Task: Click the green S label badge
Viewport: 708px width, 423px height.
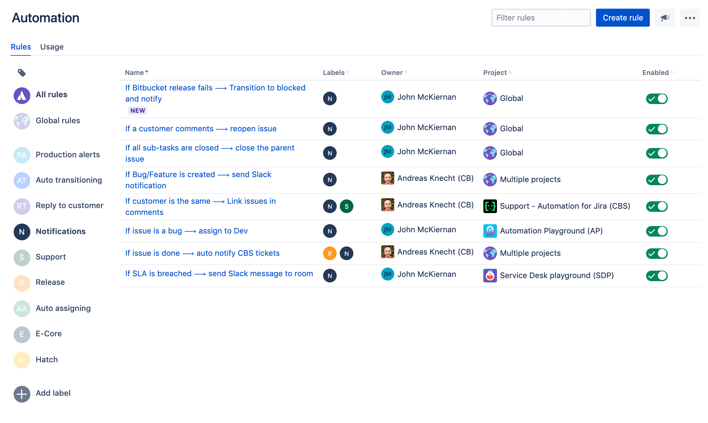Action: tap(346, 206)
